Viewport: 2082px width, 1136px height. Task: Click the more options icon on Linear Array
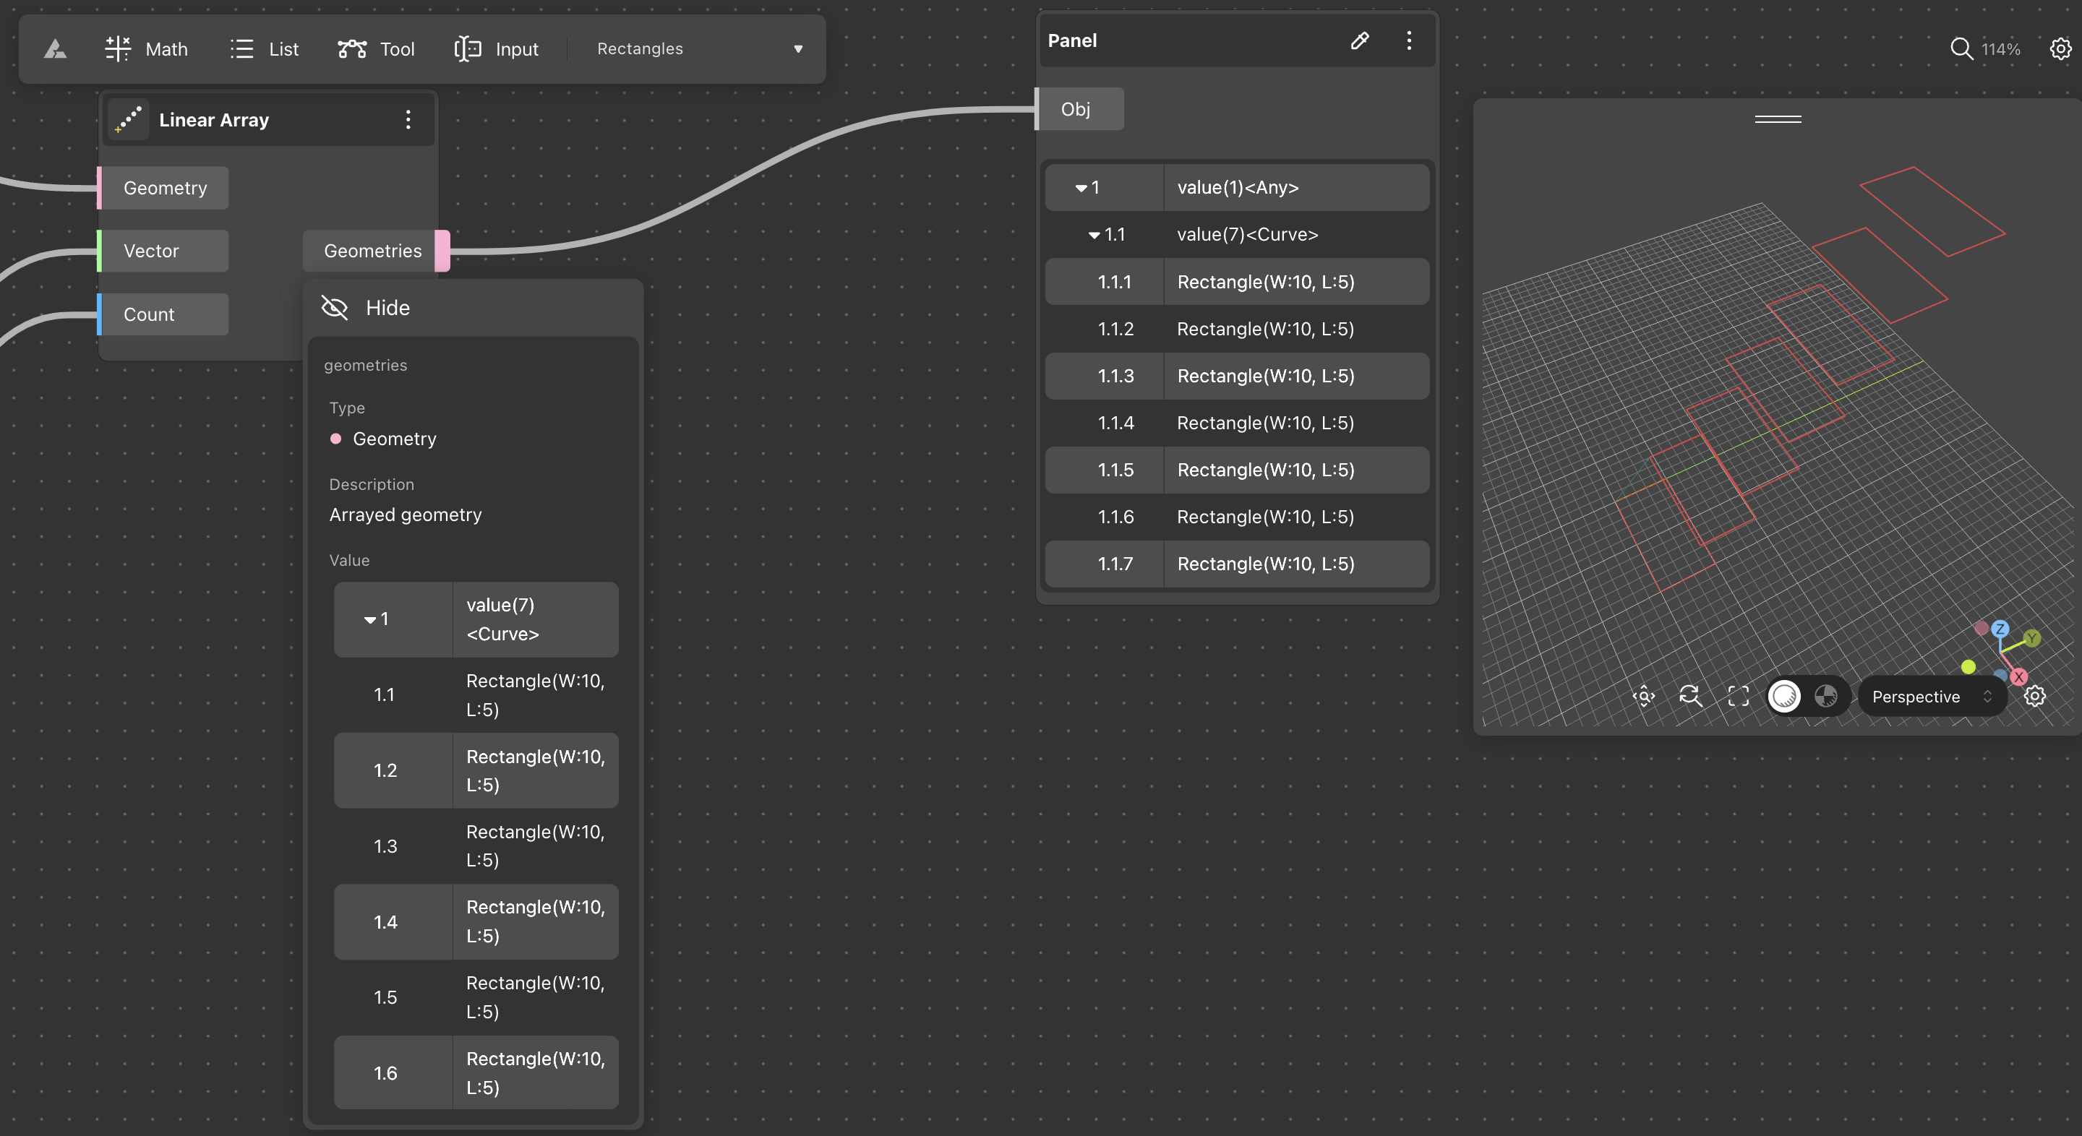pos(407,120)
